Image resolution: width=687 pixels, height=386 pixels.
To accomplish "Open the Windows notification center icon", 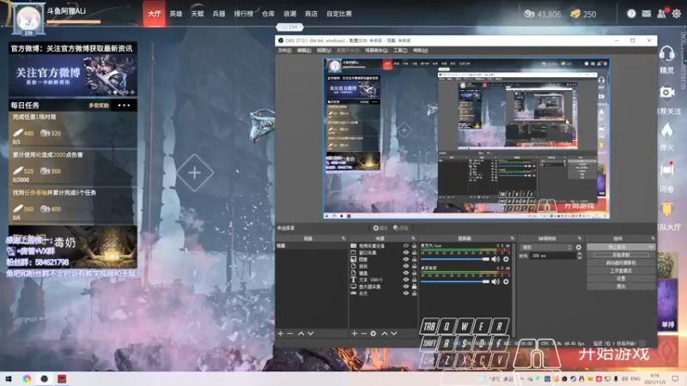I will [x=676, y=378].
